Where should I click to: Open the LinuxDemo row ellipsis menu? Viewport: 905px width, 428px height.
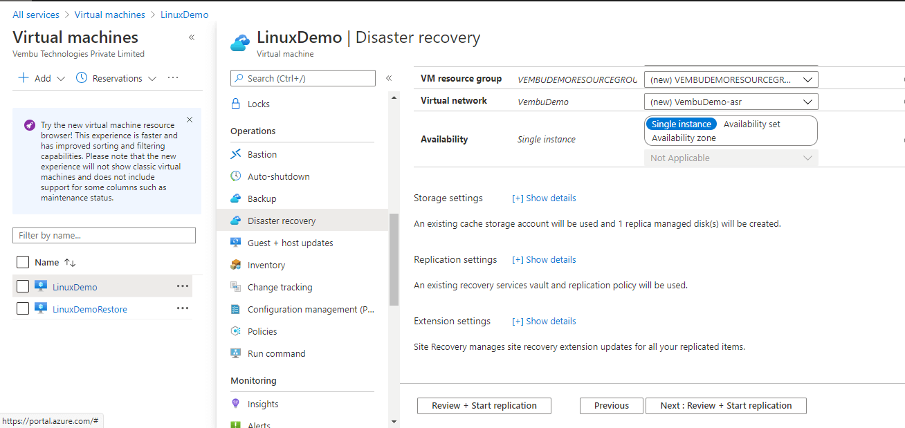(183, 286)
